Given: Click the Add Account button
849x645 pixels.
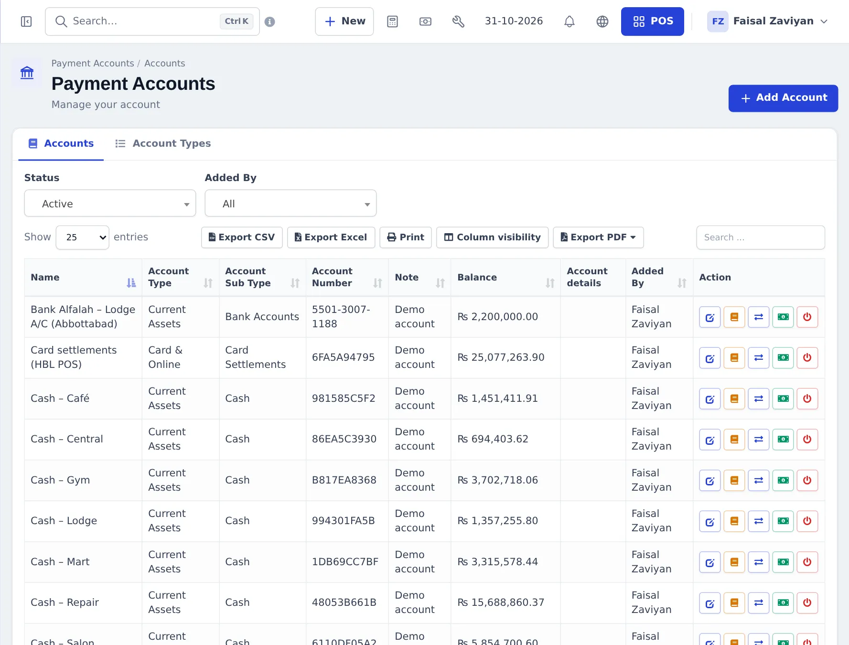Looking at the screenshot, I should [783, 98].
